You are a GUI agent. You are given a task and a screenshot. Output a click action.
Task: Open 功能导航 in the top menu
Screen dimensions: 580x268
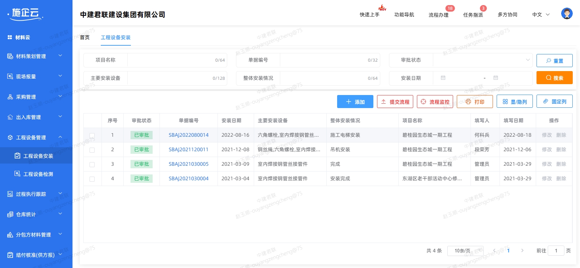pos(404,15)
